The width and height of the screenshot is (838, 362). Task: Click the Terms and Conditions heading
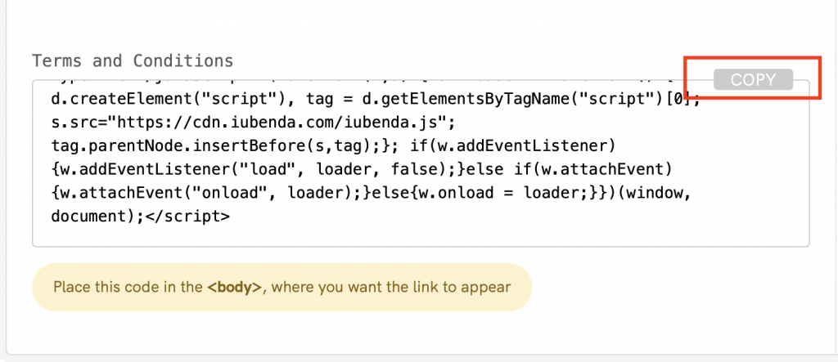[133, 61]
